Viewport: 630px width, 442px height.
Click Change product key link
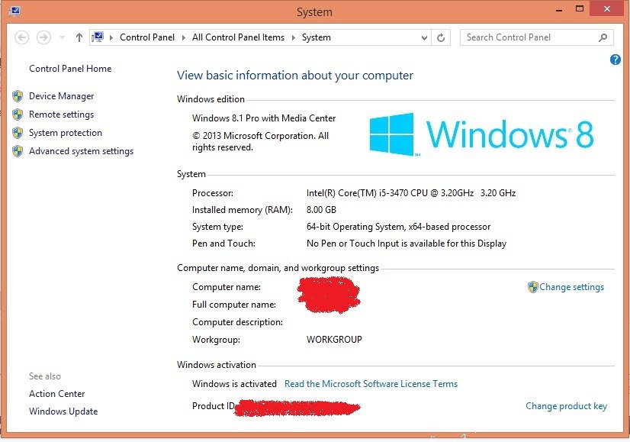click(x=566, y=406)
